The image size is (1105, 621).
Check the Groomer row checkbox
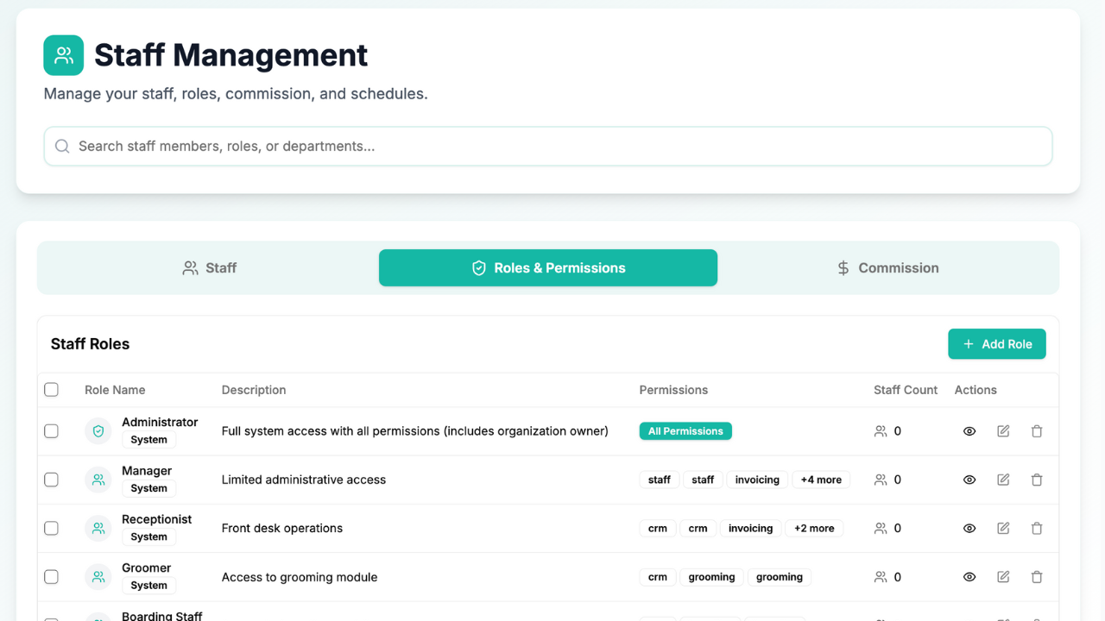tap(51, 576)
